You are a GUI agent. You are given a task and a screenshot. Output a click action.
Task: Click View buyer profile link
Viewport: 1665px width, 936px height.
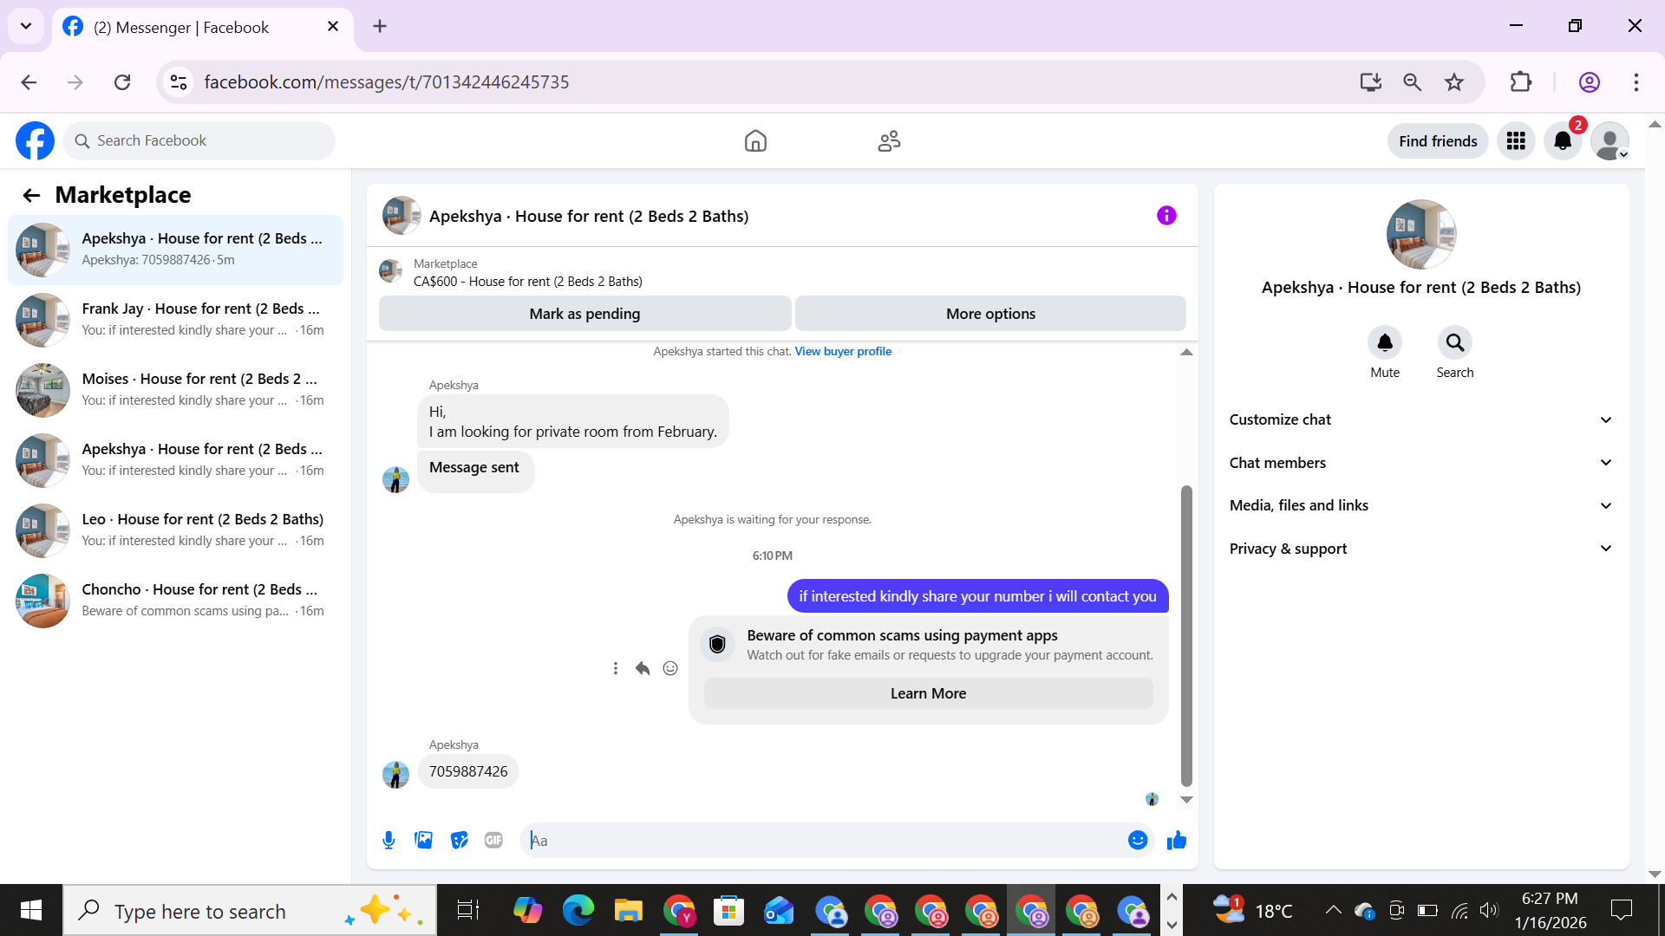[843, 351]
